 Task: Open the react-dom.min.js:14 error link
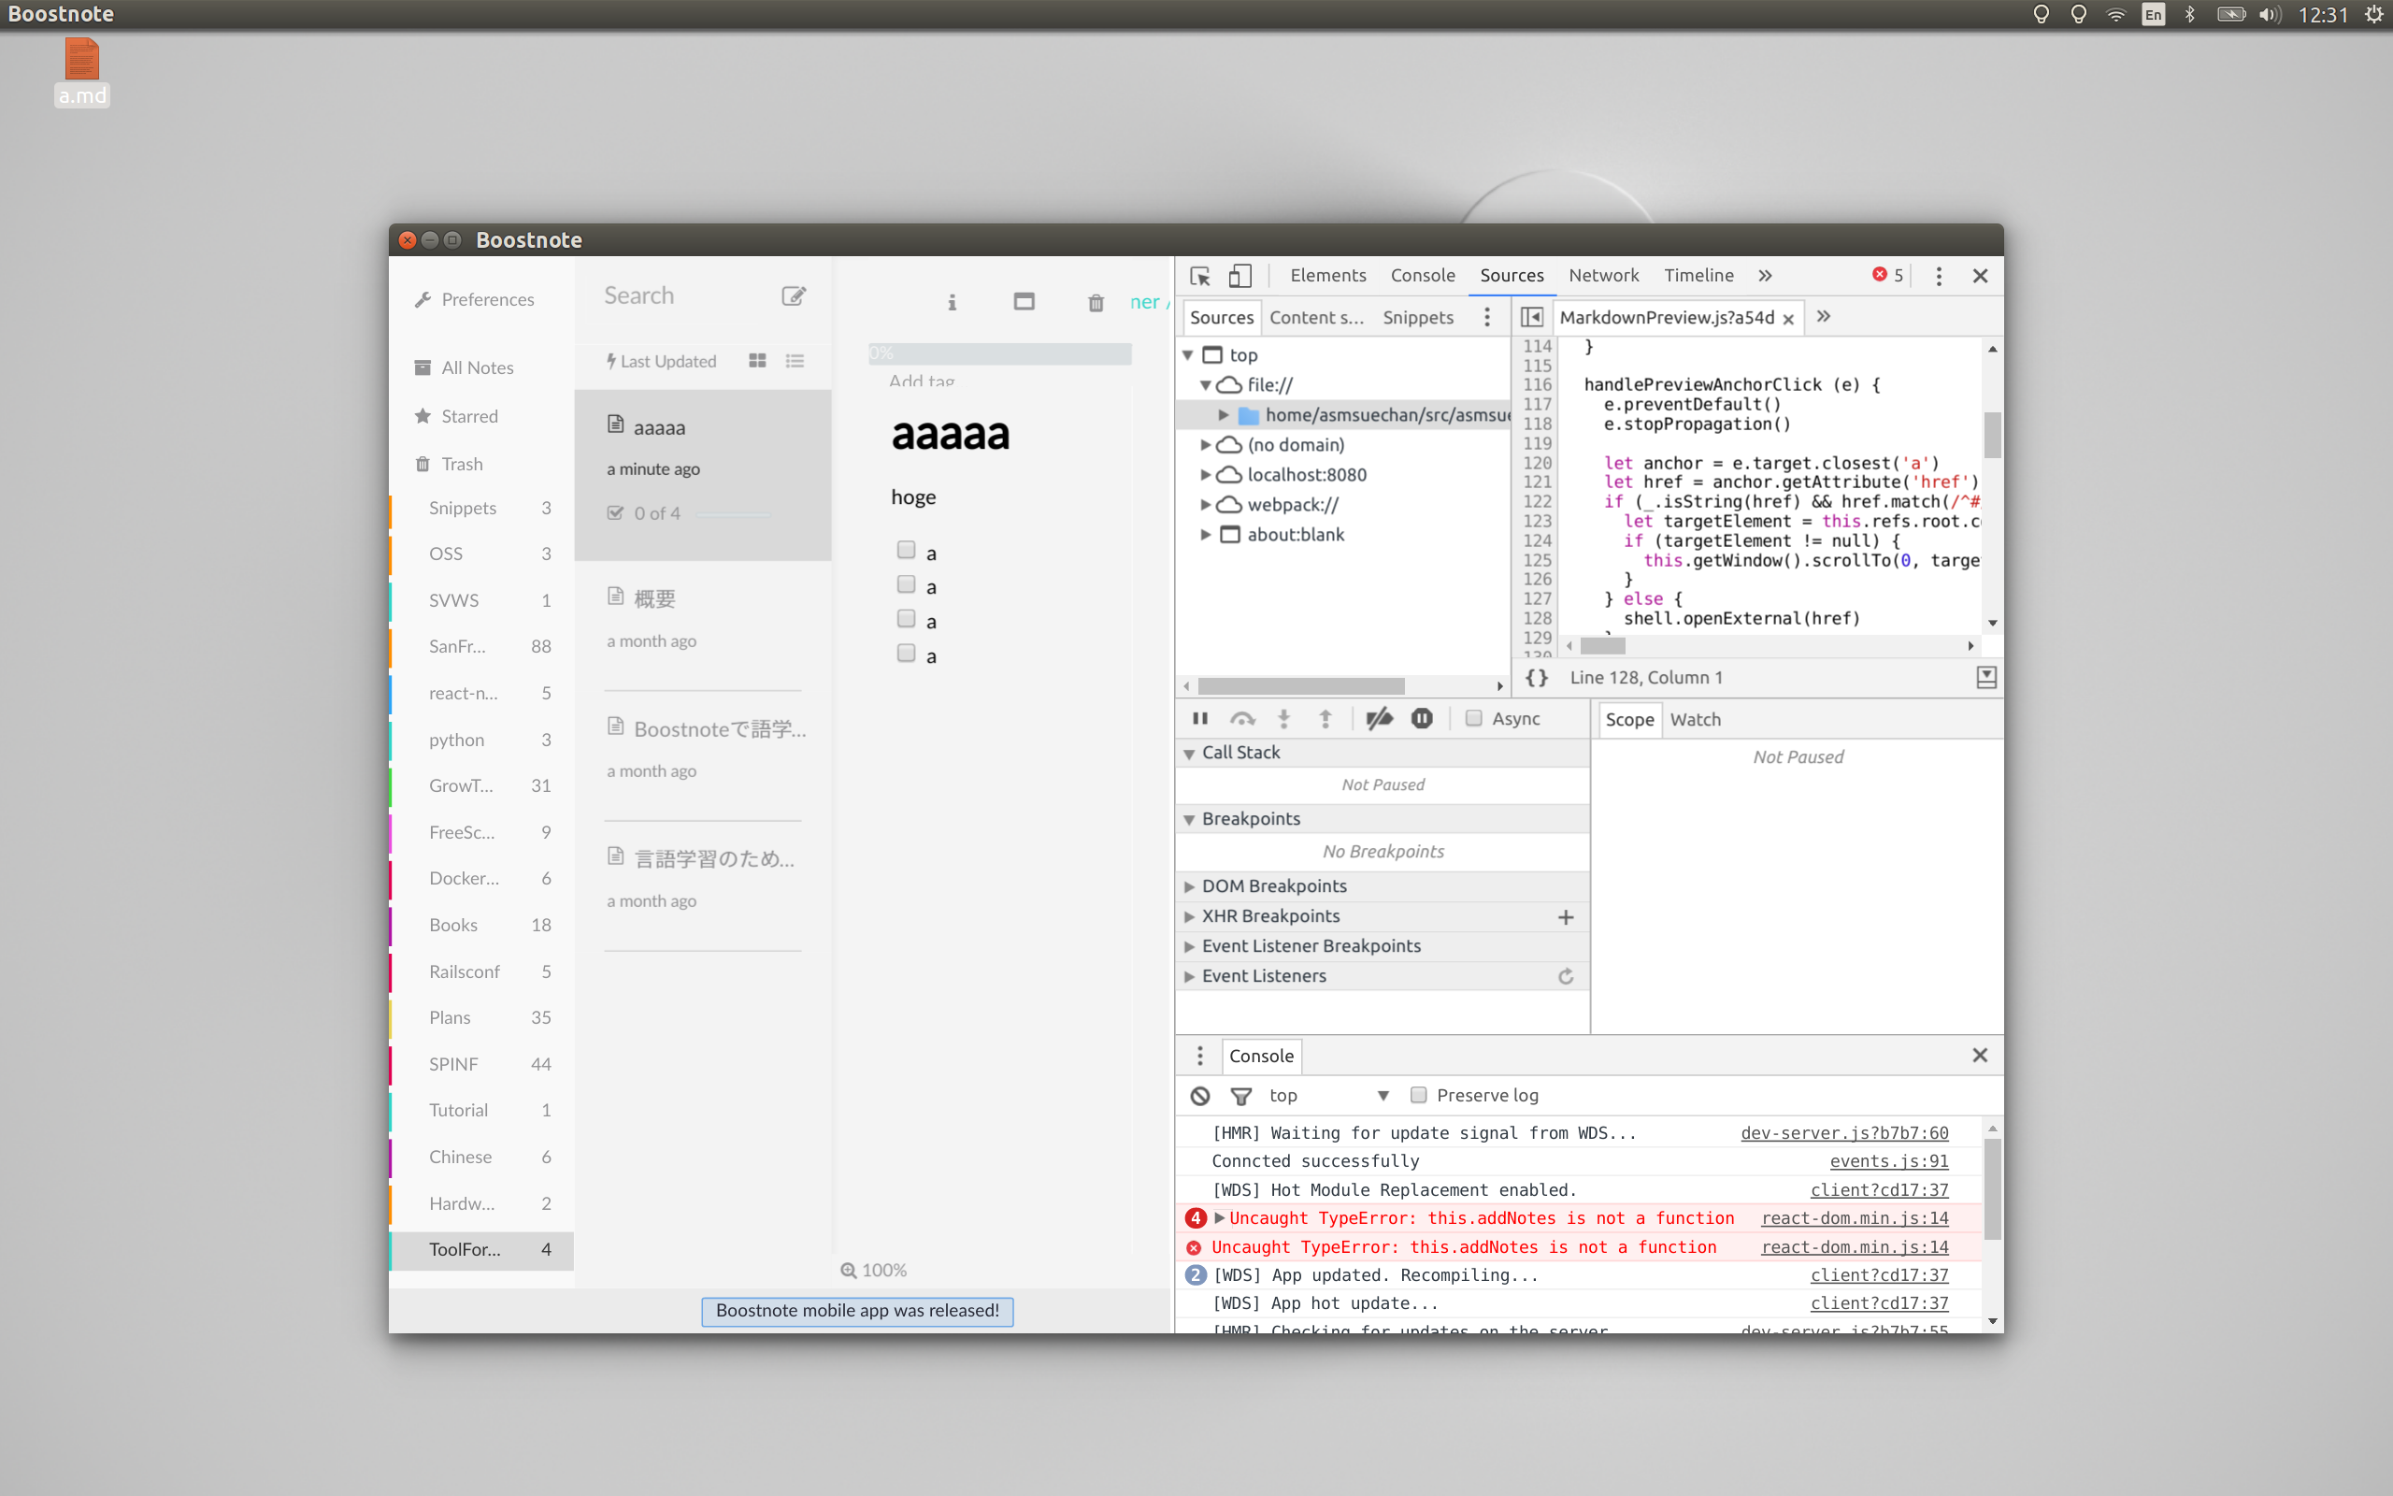[x=1854, y=1219]
